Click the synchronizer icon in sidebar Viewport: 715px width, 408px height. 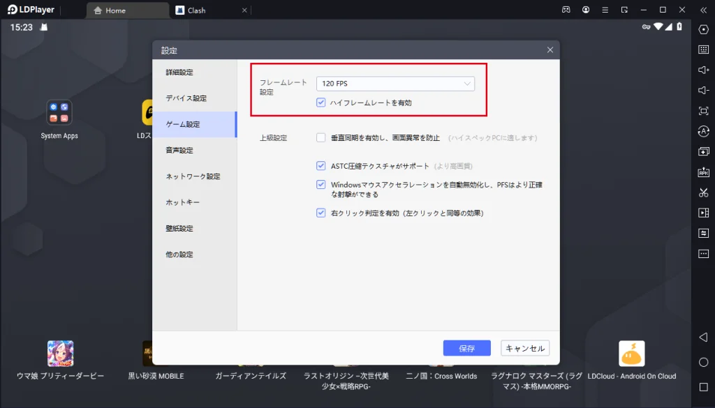point(704,233)
